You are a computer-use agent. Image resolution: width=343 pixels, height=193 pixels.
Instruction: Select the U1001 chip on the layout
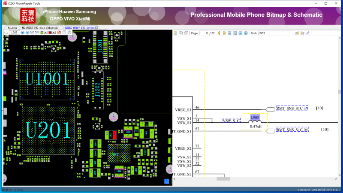click(x=46, y=79)
